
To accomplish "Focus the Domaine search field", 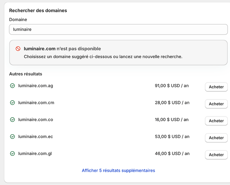I will [x=118, y=30].
